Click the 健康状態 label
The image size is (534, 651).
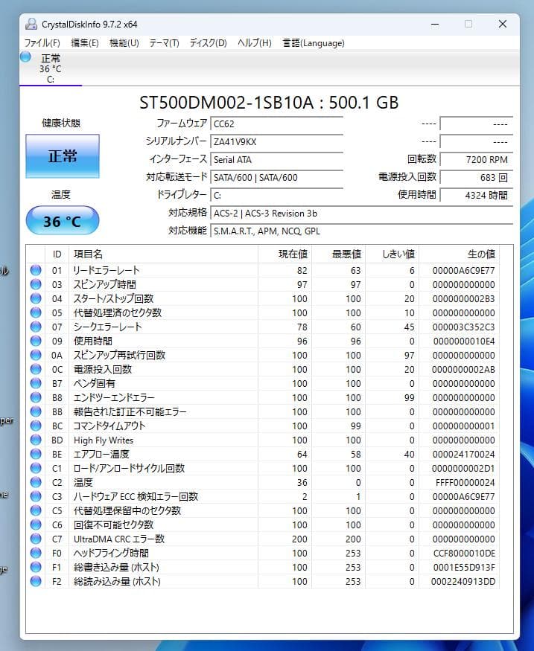click(61, 123)
